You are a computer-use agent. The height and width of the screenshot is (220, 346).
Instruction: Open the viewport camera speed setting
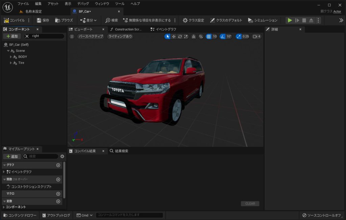pyautogui.click(x=257, y=36)
